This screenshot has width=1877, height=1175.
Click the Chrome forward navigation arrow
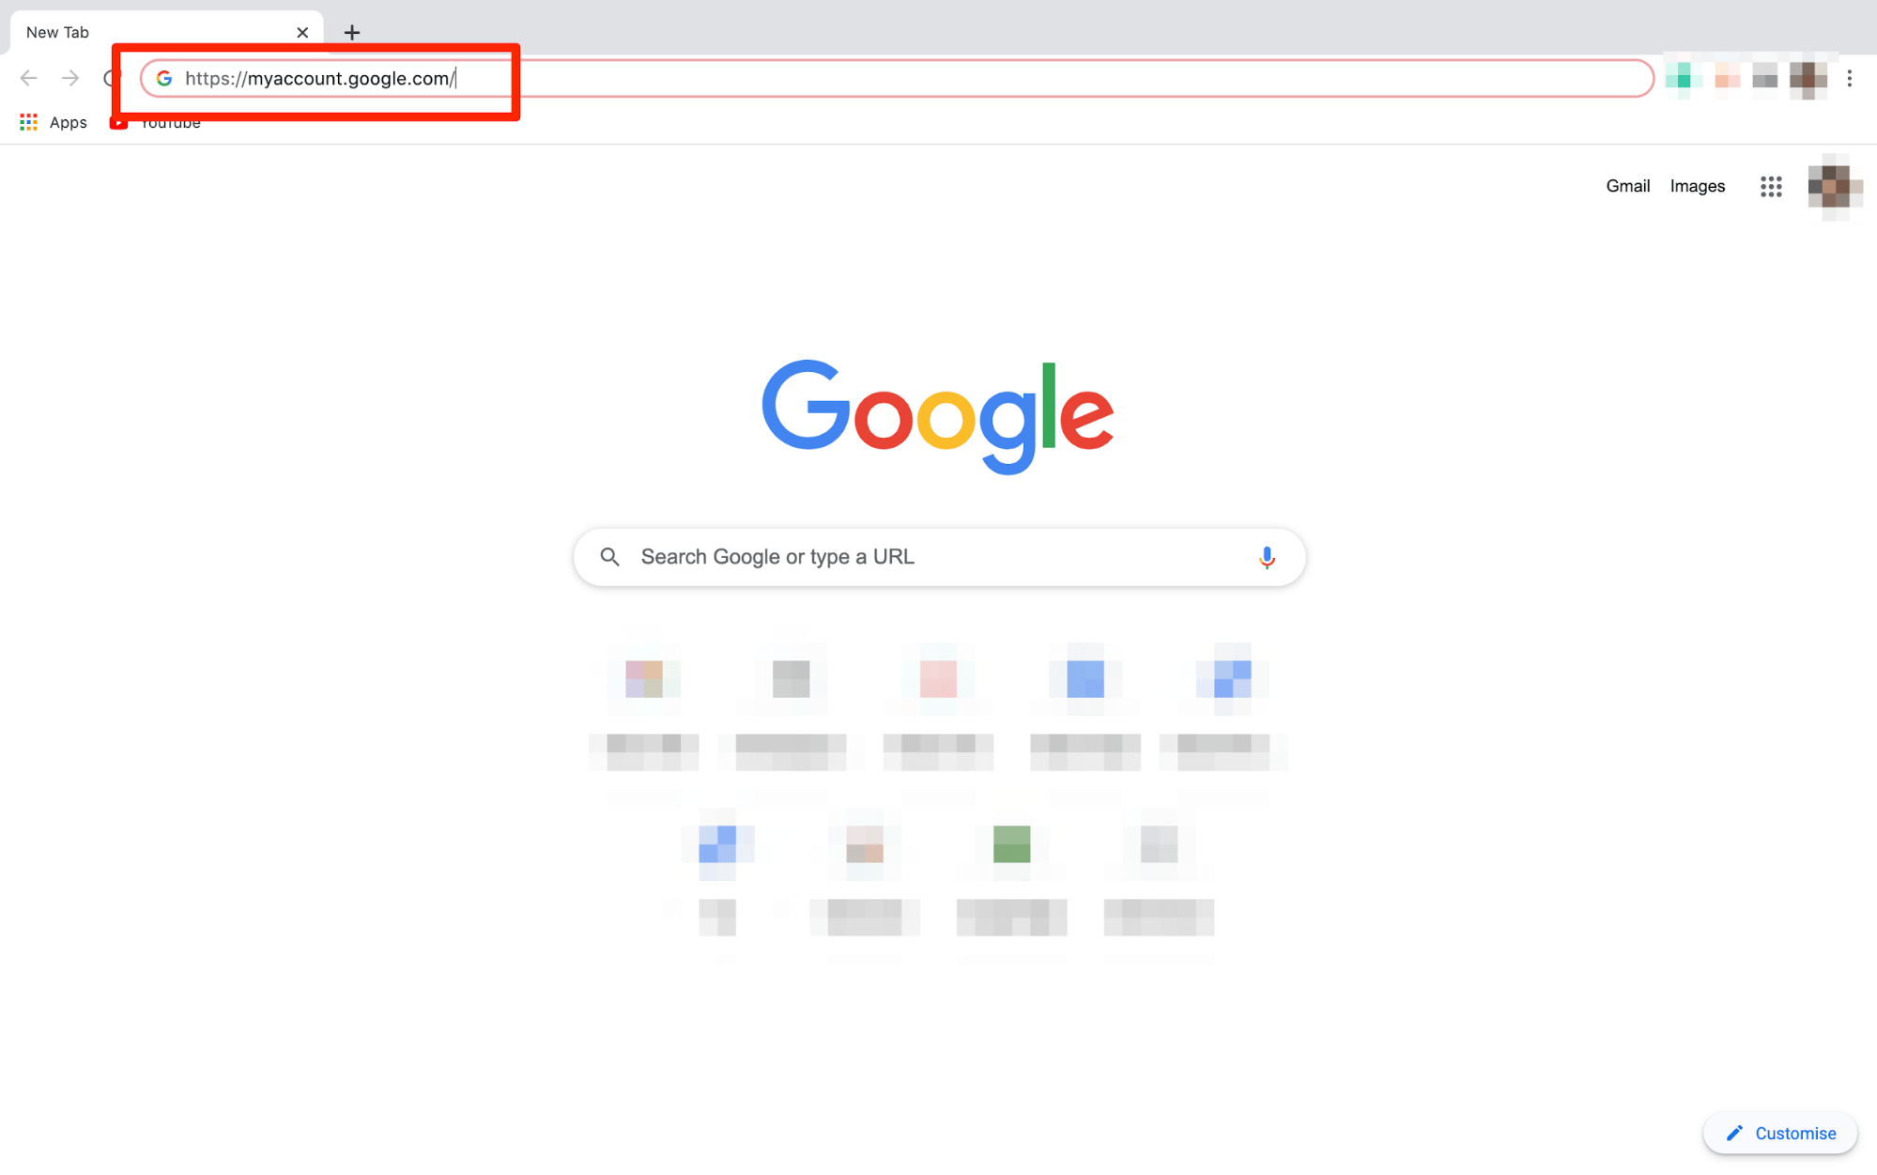pyautogui.click(x=70, y=77)
